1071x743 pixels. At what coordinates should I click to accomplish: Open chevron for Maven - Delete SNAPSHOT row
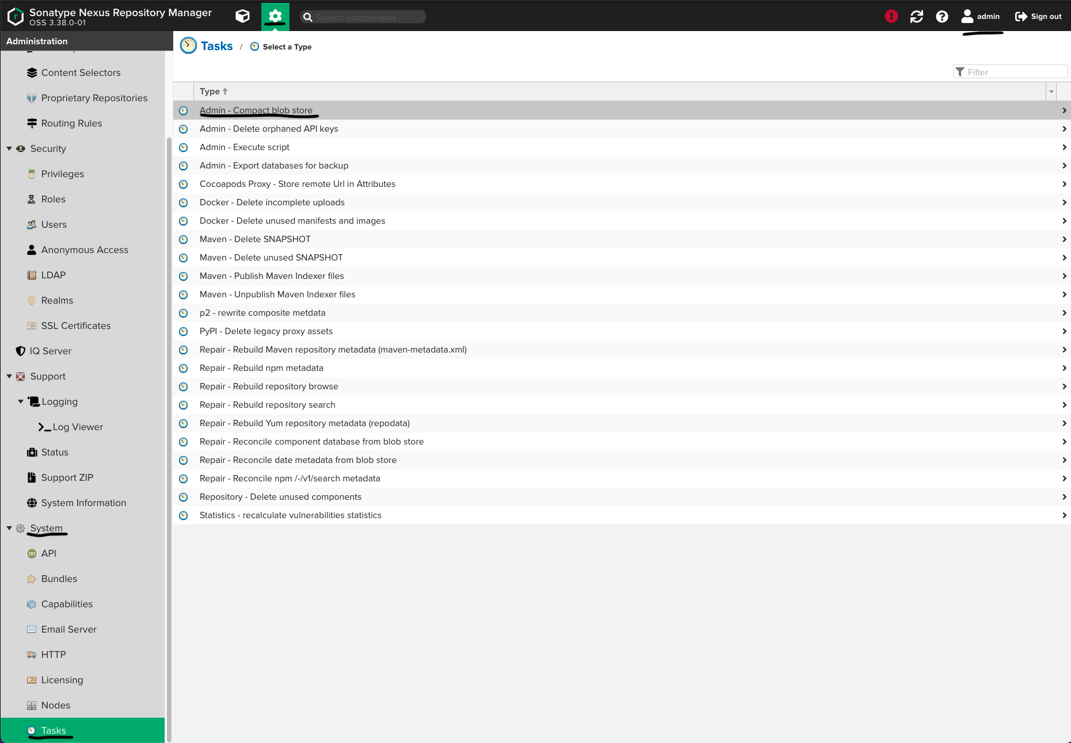1064,239
